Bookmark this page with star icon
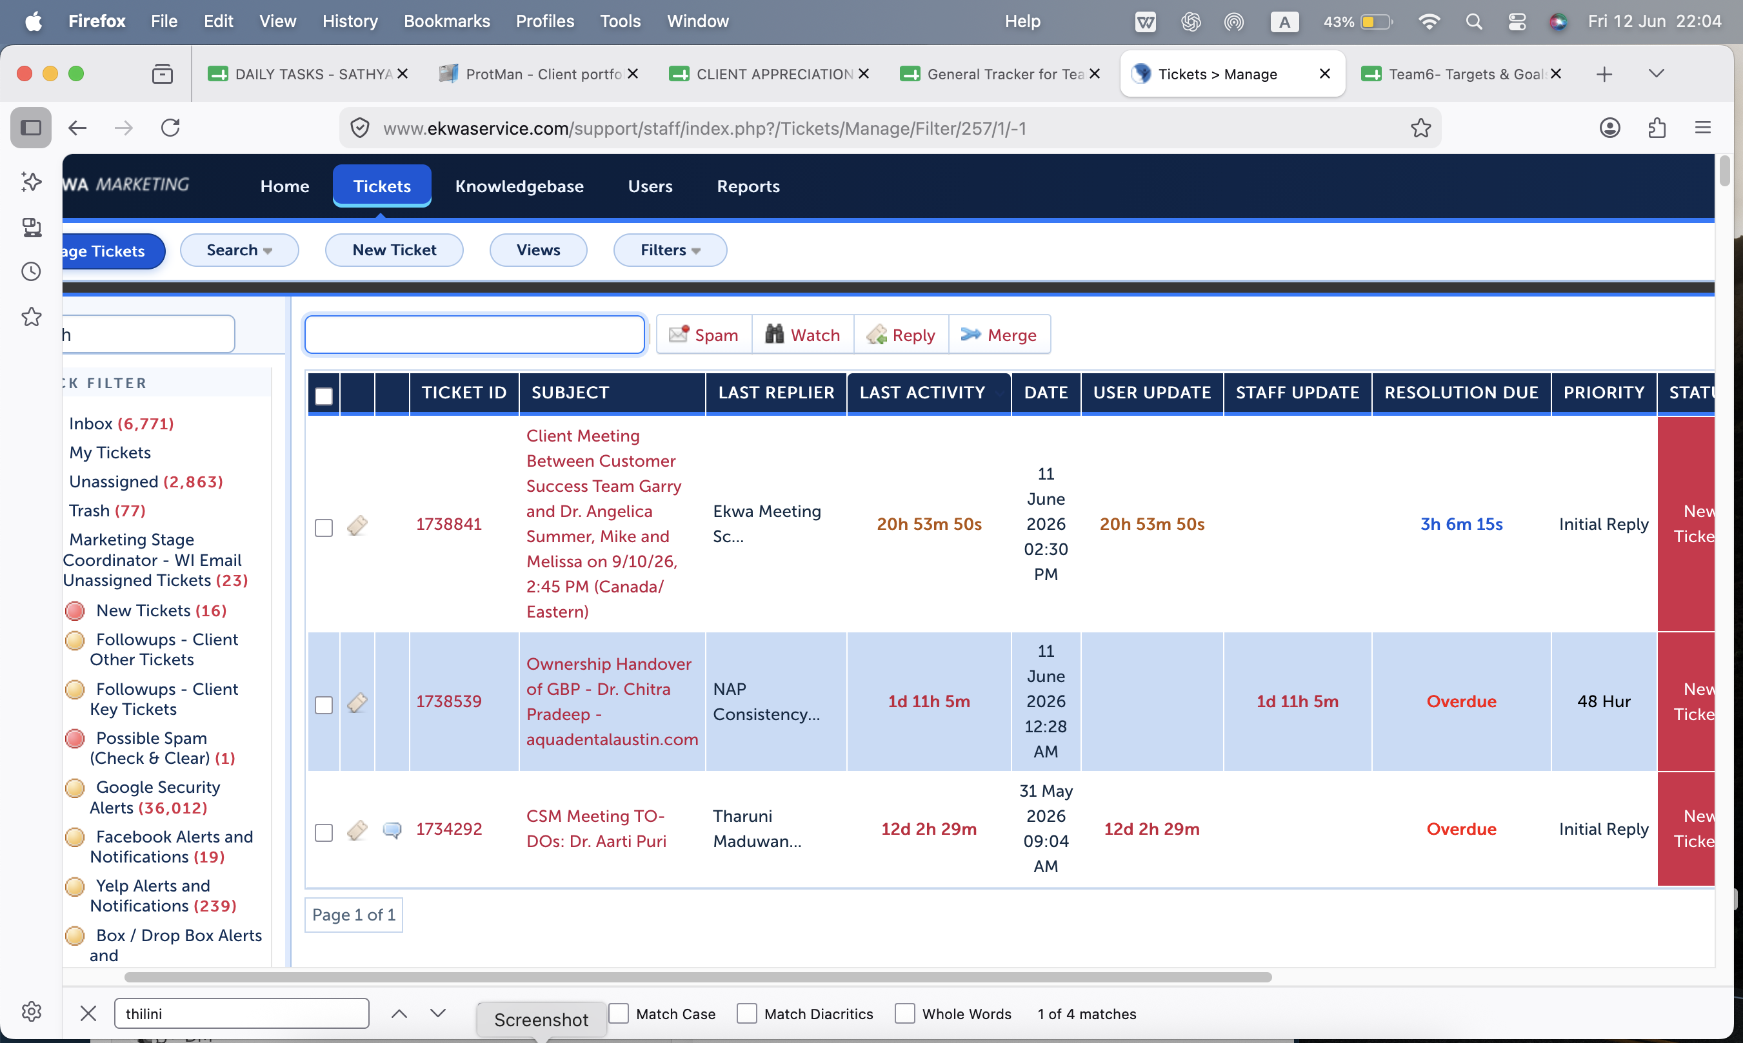Screen dimensions: 1743x1043 coord(1420,128)
